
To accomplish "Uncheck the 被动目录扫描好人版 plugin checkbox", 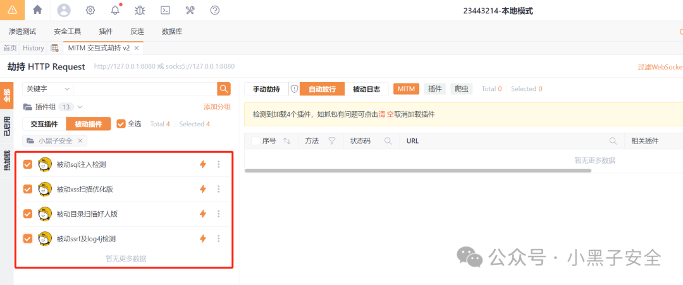I will 27,214.
